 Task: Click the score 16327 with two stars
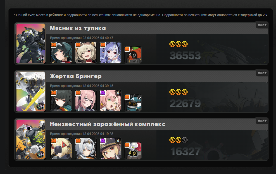[x=185, y=151]
